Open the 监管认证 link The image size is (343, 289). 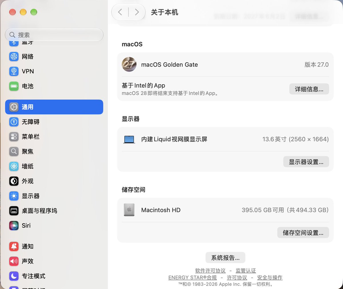tap(246, 270)
